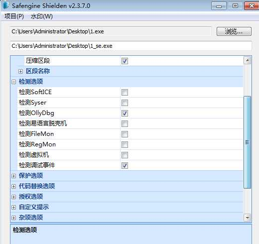
Task: Toggle the 检测调试事件 checkbox
Action: coord(125,165)
